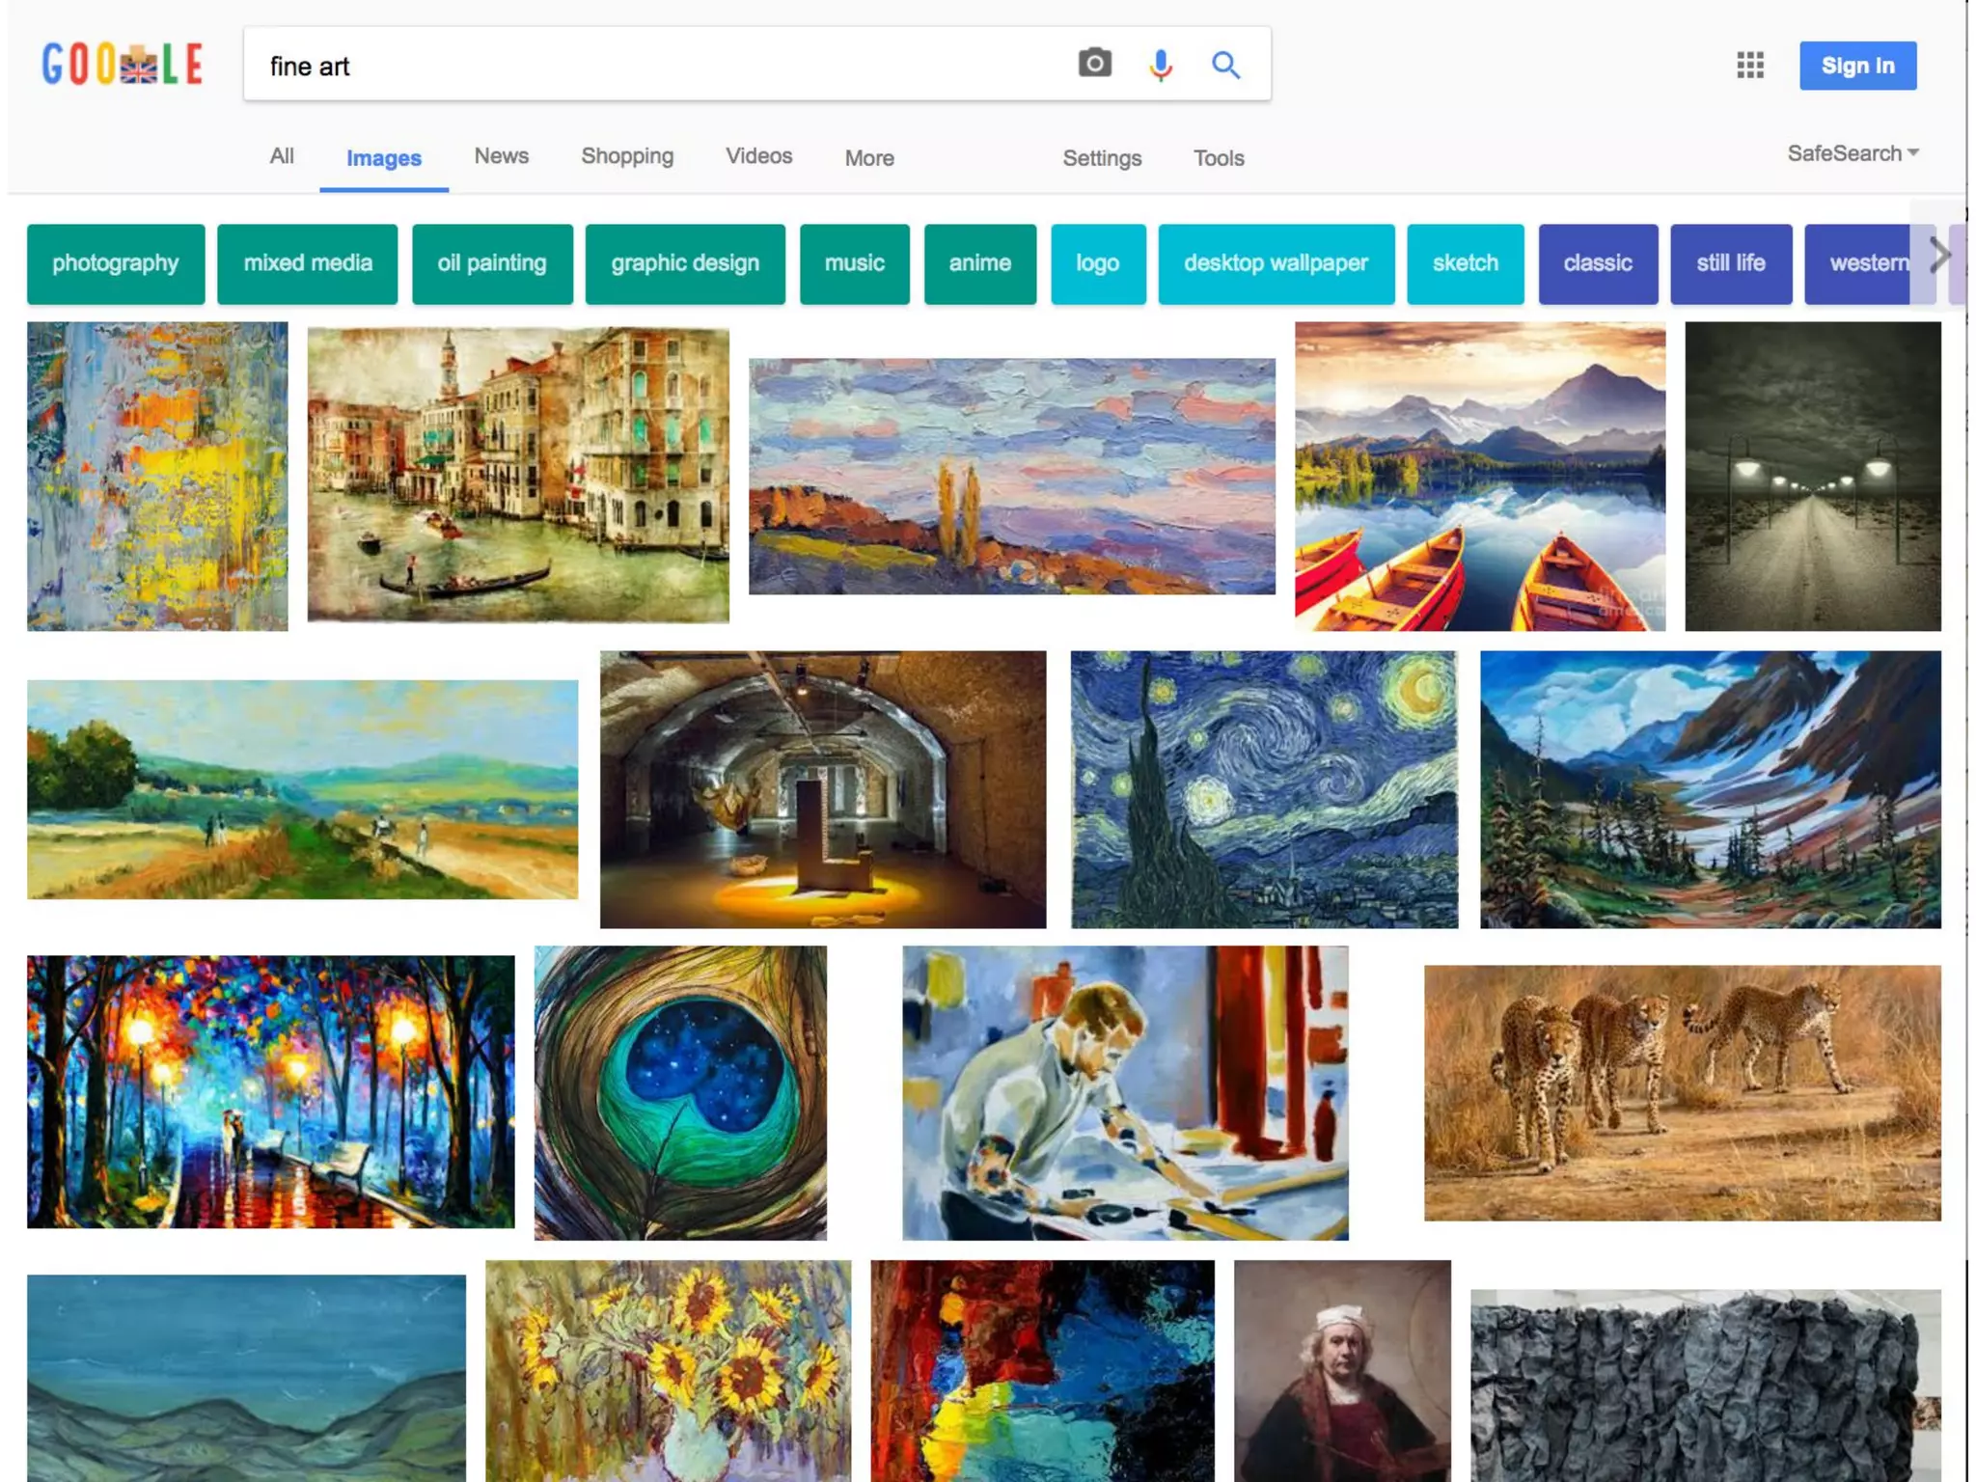This screenshot has height=1482, width=1976.
Task: Switch to the Videos tab
Action: point(758,156)
